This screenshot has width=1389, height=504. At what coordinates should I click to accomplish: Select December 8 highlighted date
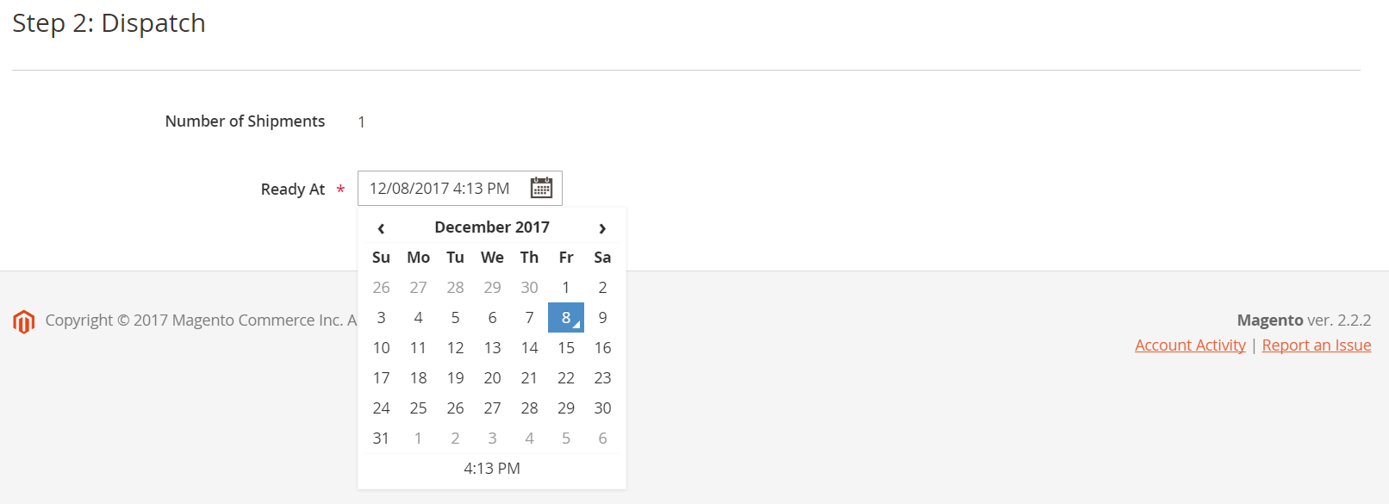coord(566,318)
